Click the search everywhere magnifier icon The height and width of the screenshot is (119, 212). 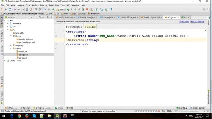[204, 9]
